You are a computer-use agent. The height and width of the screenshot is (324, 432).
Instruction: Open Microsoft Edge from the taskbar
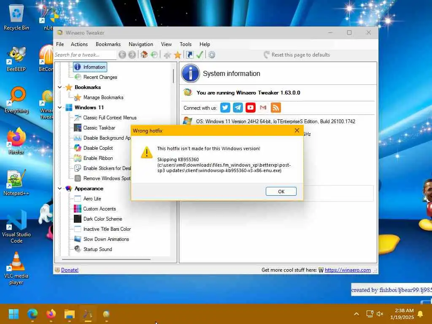tap(32, 314)
